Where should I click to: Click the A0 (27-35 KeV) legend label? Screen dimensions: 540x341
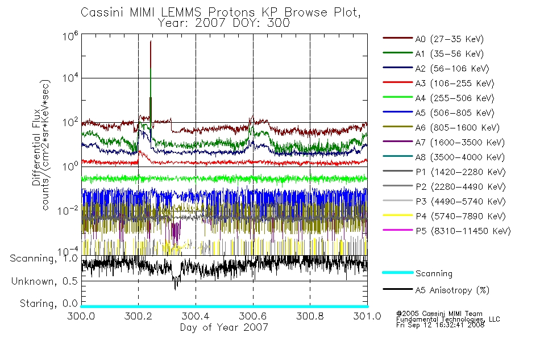click(450, 39)
